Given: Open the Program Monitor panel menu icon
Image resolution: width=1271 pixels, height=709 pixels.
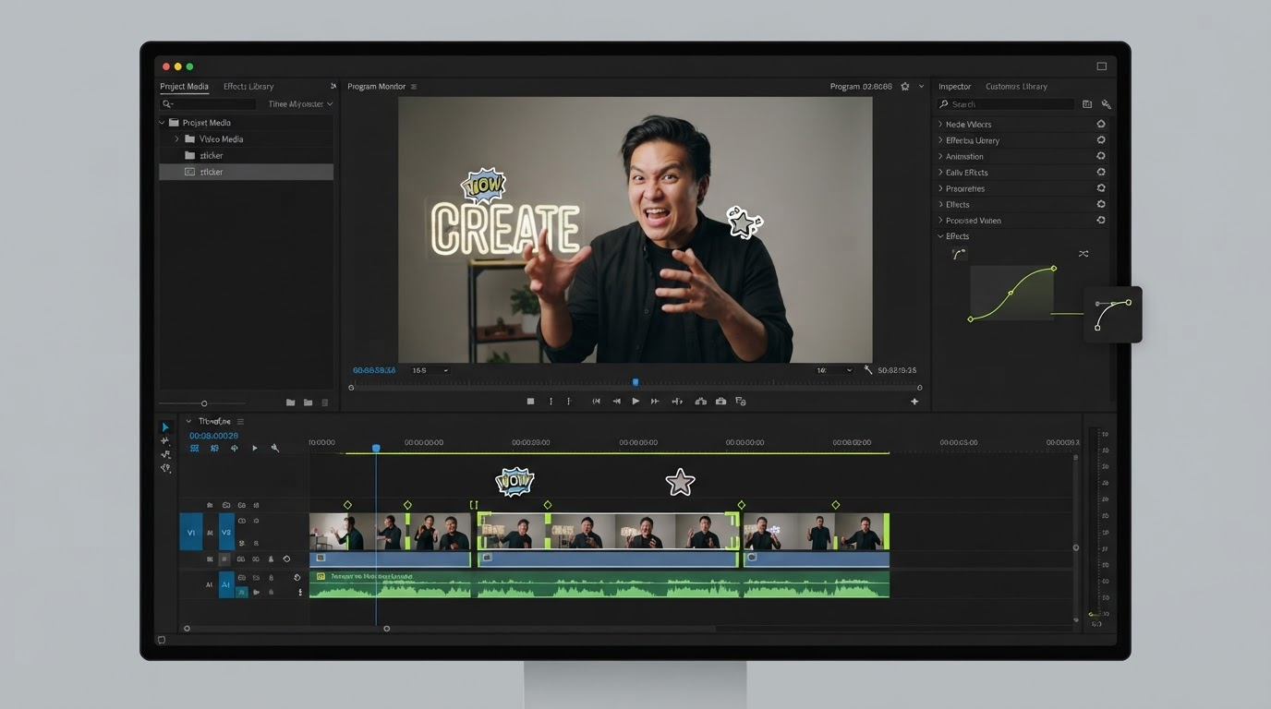Looking at the screenshot, I should (413, 87).
